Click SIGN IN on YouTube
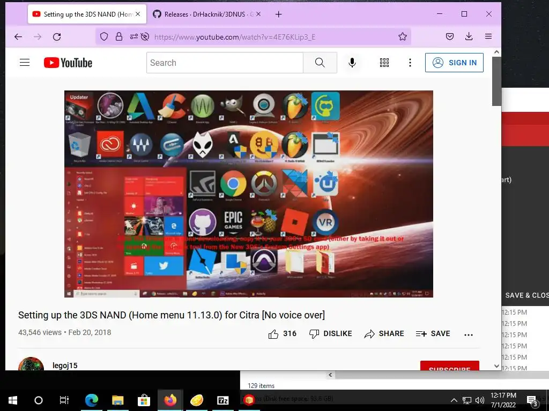This screenshot has height=411, width=549. click(454, 63)
